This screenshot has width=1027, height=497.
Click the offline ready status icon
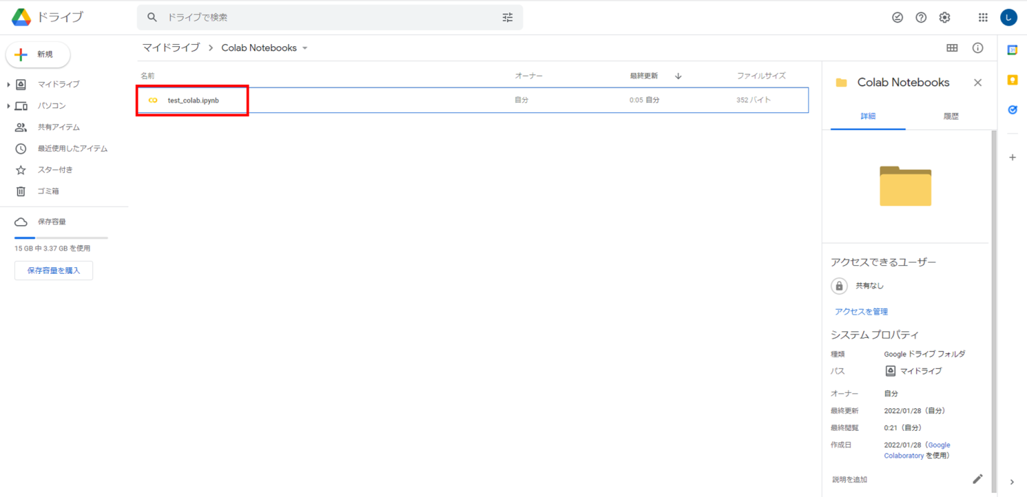click(x=897, y=17)
